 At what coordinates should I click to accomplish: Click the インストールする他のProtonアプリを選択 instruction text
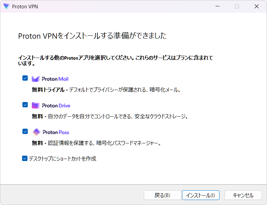(x=116, y=60)
